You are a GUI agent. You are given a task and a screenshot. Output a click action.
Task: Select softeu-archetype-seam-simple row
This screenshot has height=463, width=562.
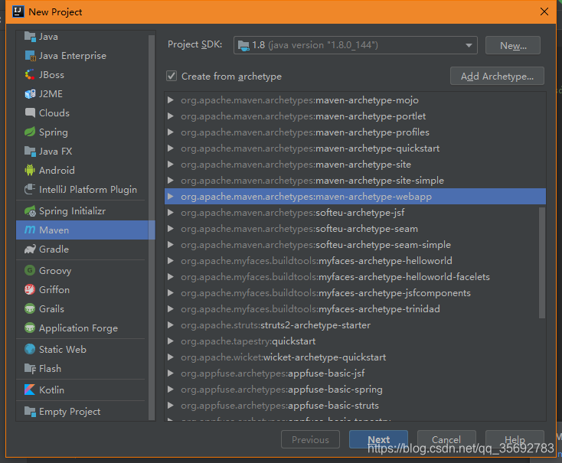coord(355,245)
